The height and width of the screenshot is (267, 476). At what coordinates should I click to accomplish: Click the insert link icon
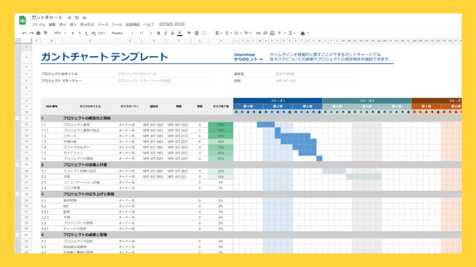[x=258, y=34]
